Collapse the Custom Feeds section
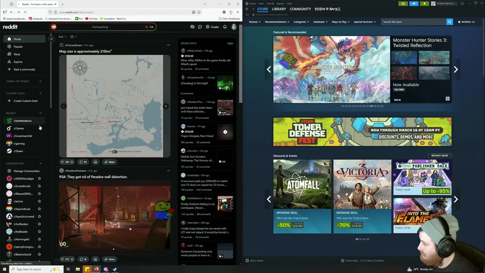485x273 pixels. coord(41,93)
